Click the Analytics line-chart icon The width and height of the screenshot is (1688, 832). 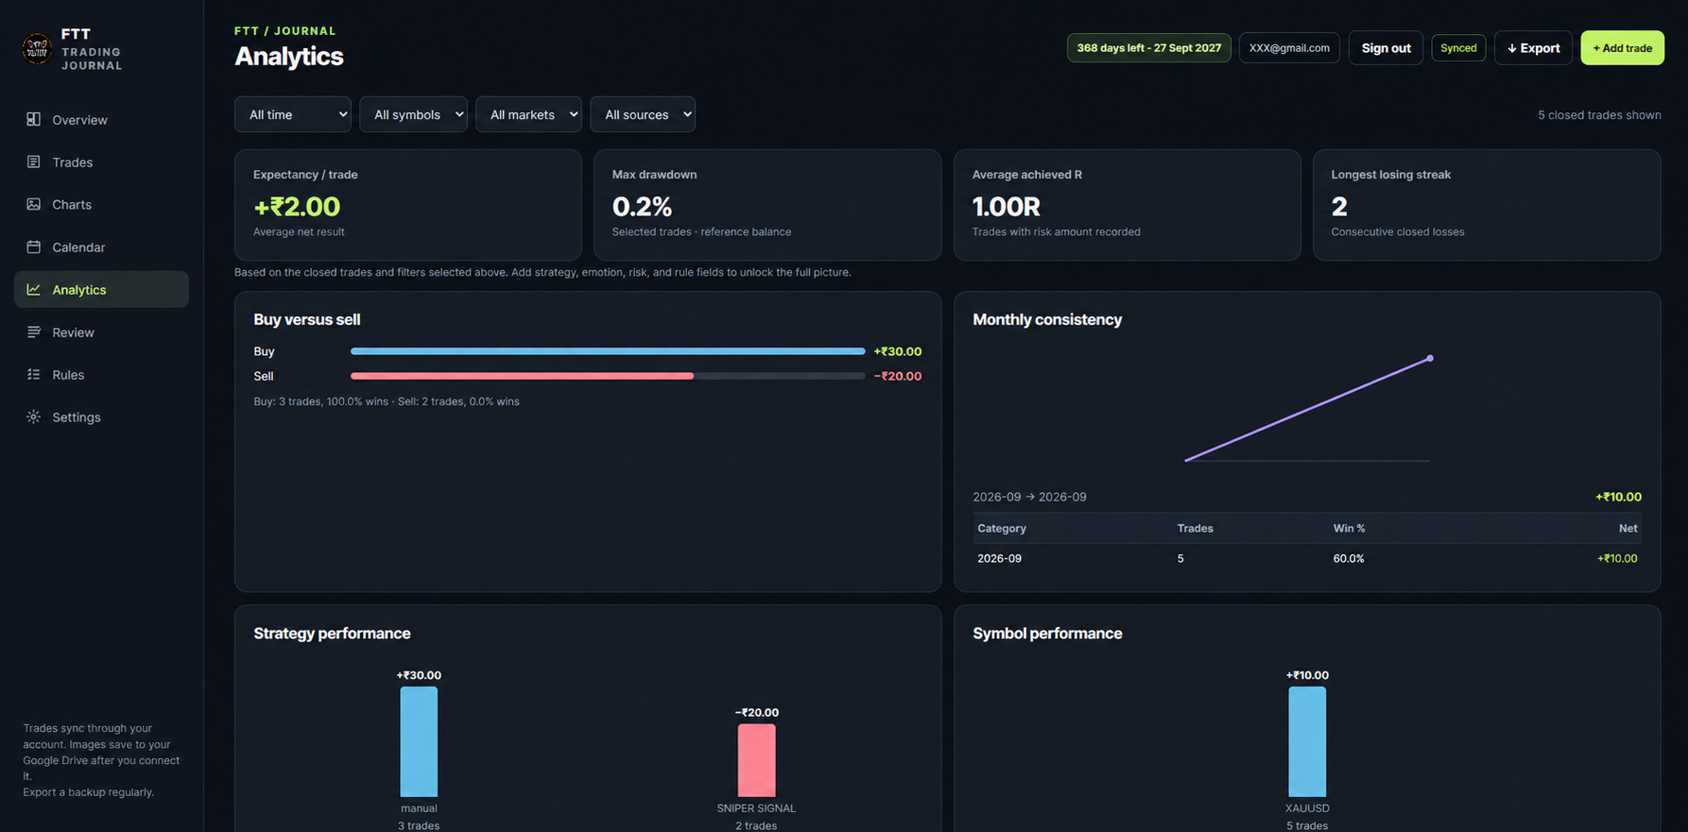click(x=33, y=289)
